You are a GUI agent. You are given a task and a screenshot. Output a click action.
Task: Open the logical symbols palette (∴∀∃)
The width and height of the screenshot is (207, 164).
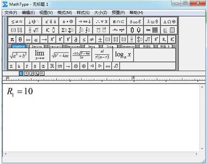pos(101,21)
